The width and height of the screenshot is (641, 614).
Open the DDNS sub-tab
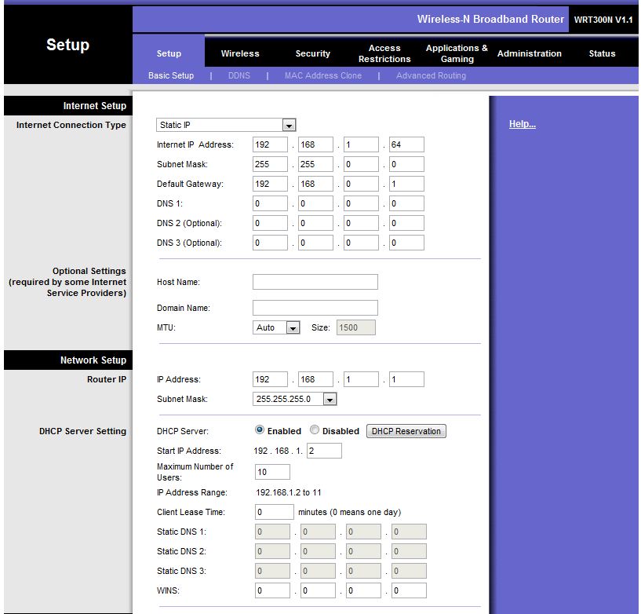pos(239,75)
